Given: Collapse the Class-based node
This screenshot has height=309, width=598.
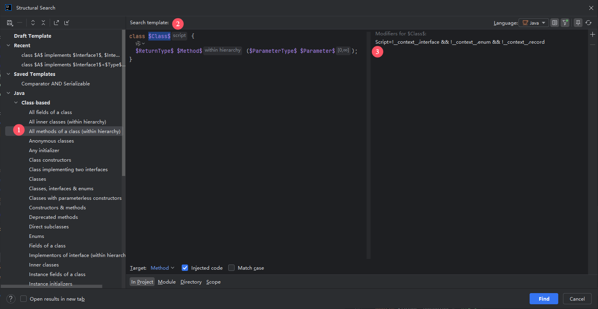Looking at the screenshot, I should (16, 102).
